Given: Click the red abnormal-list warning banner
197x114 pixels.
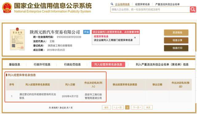Looking at the screenshot, I should 116,32.
